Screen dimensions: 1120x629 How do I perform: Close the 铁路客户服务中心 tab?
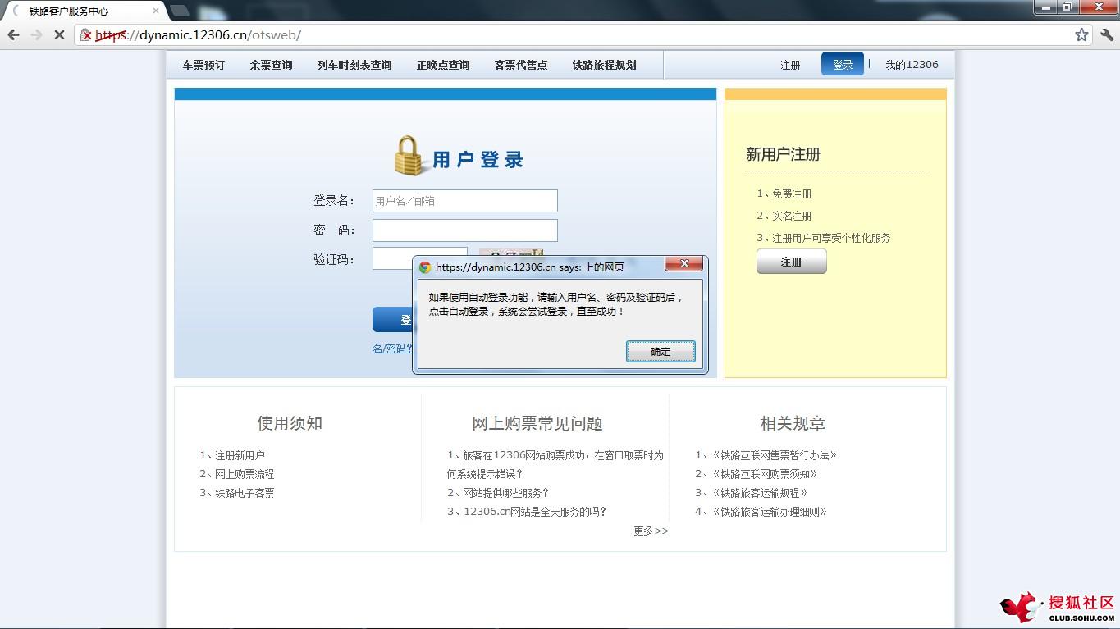[x=156, y=11]
